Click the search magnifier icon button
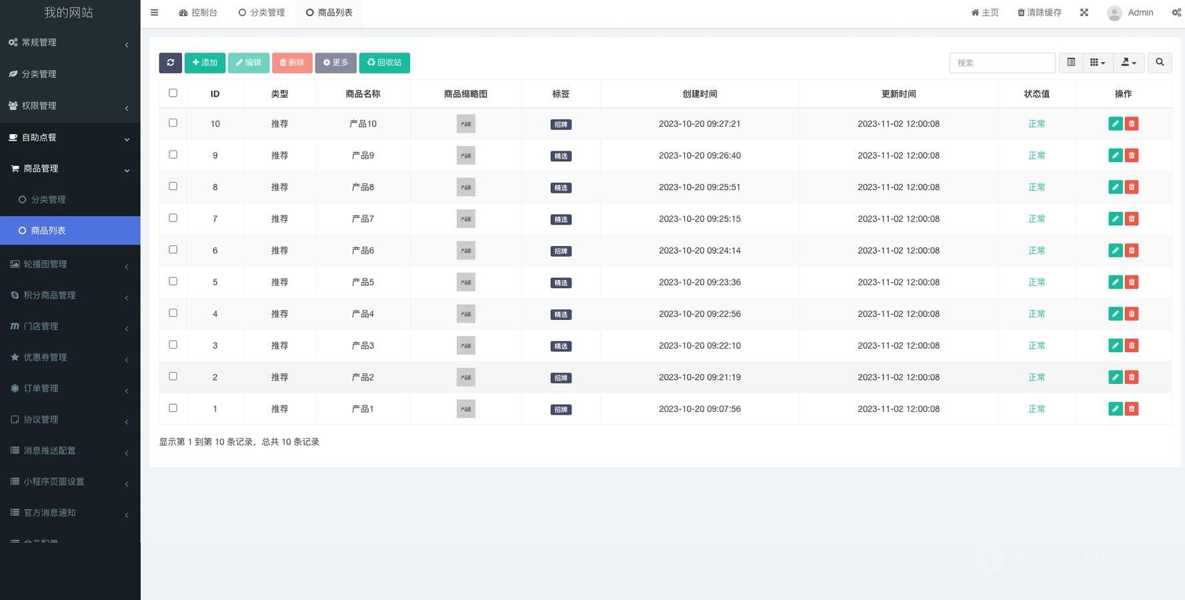Screen dimensions: 1185x600 coord(1160,63)
